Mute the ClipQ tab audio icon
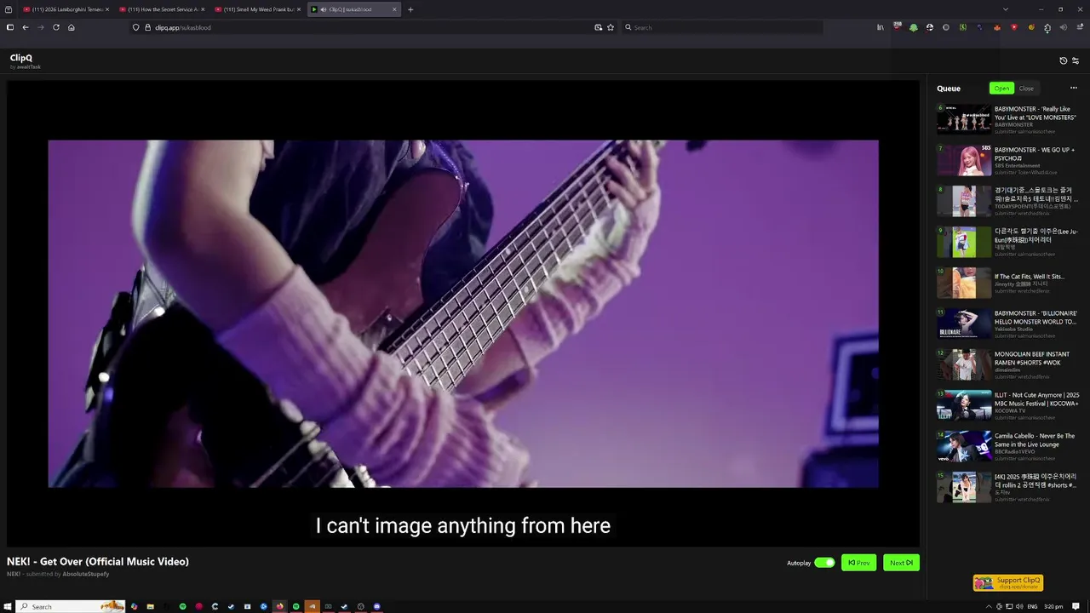 [x=323, y=9]
